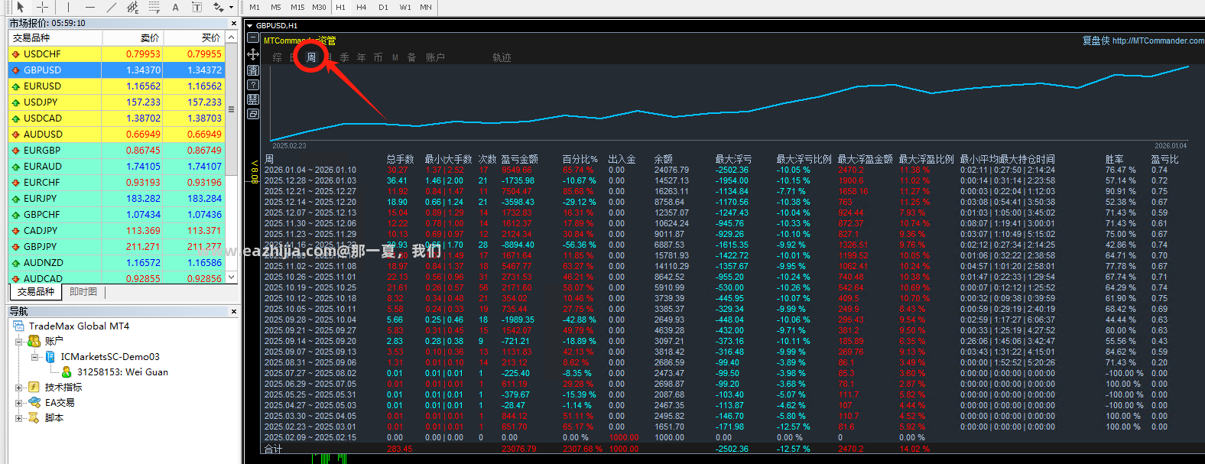1205x464 pixels.
Task: Click the arrows objects tool icon
Action: (x=218, y=7)
